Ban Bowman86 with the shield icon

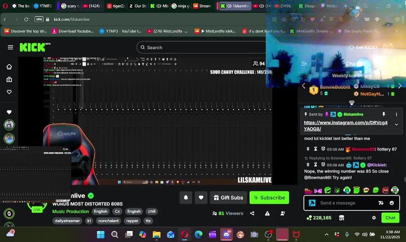(323, 149)
